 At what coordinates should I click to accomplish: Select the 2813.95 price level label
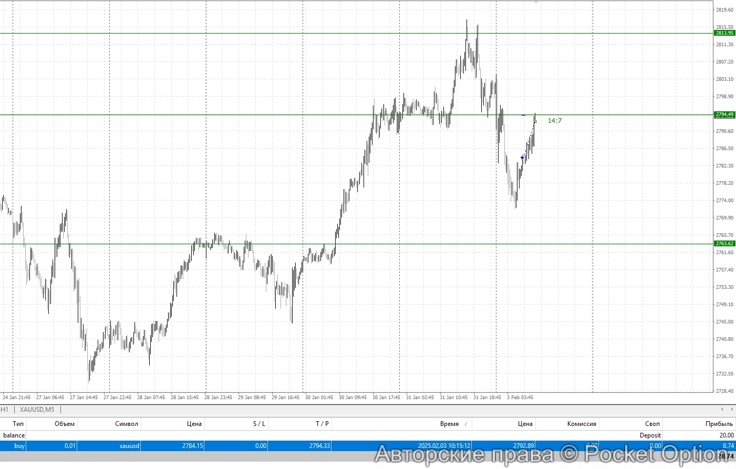click(x=724, y=33)
